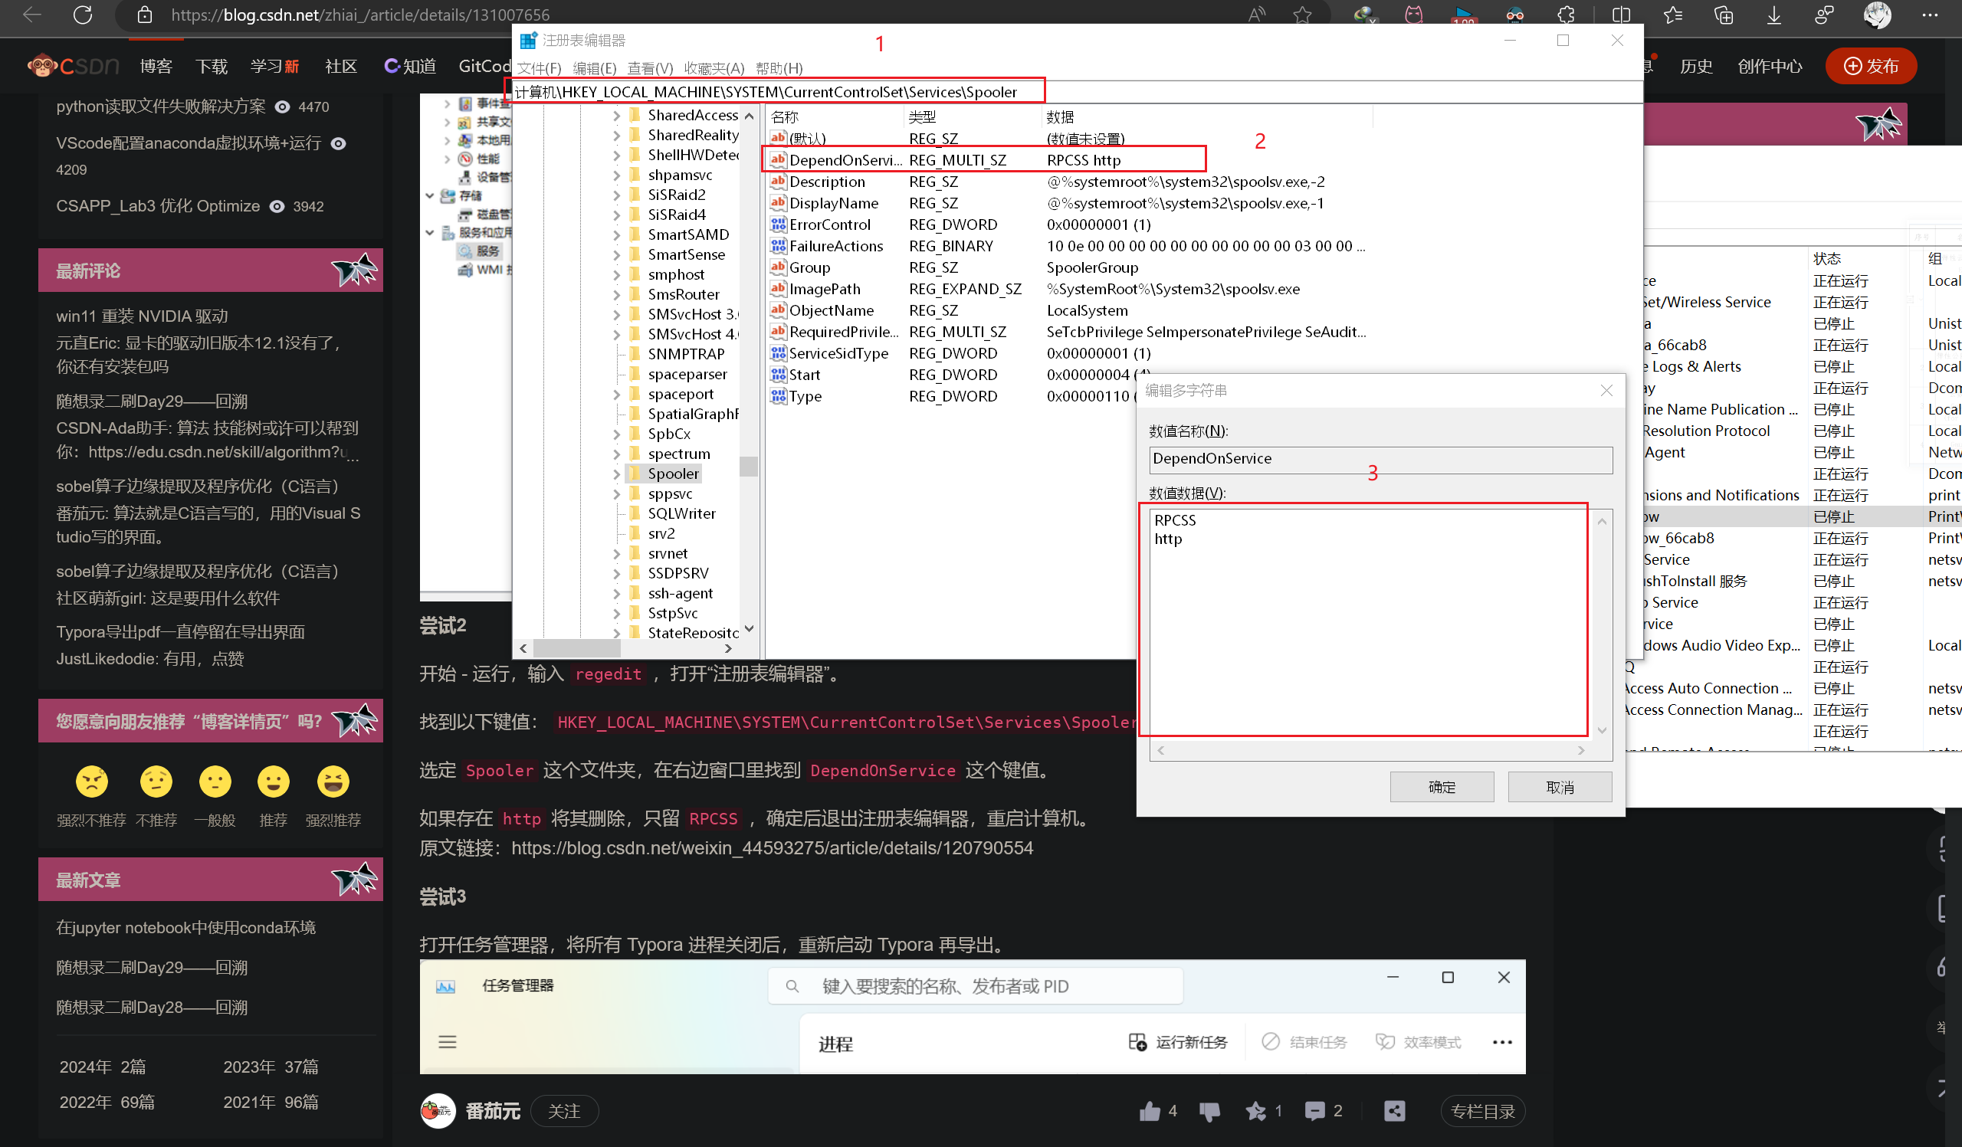Click the red 发布 button
This screenshot has width=1962, height=1147.
tap(1870, 66)
